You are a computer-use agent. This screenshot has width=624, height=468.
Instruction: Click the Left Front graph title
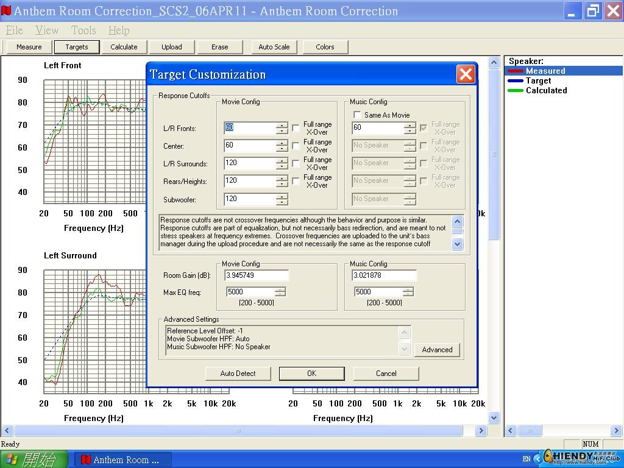(x=63, y=65)
